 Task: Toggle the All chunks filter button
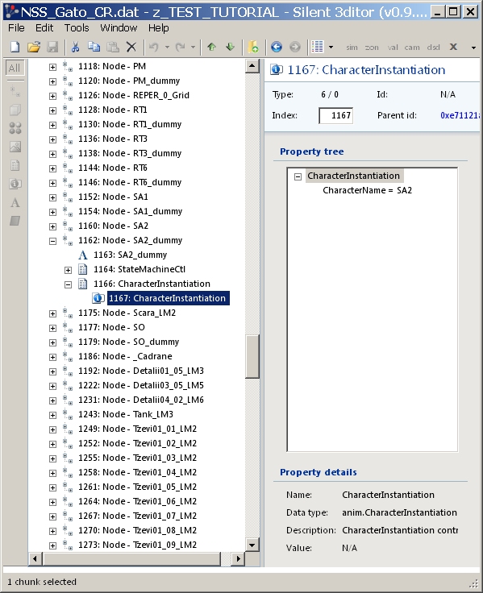15,68
